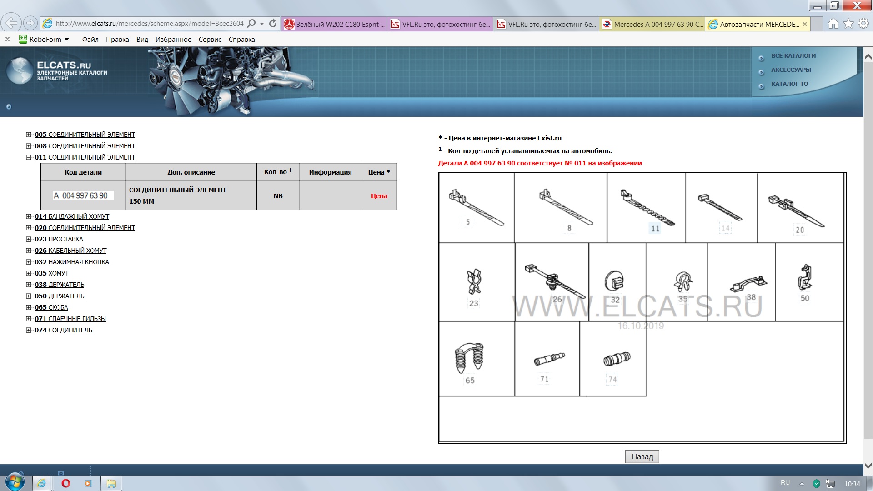Viewport: 873px width, 491px height.
Task: Click the Назад button
Action: click(x=642, y=456)
